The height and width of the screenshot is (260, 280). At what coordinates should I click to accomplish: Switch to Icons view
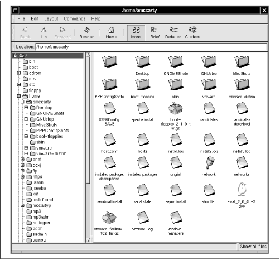pos(136,33)
